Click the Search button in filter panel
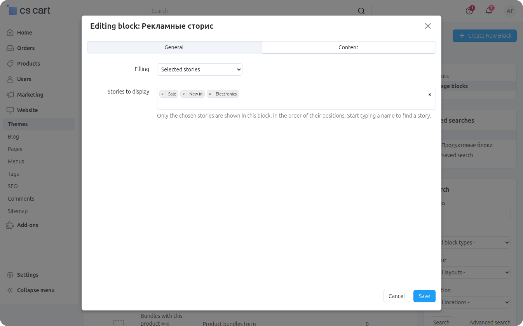Viewport: 523px width, 326px height. (441, 322)
